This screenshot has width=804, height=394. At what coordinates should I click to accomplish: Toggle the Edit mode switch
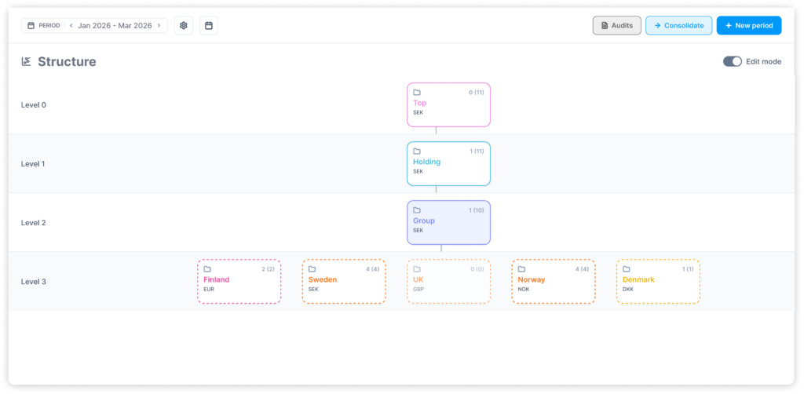tap(733, 61)
